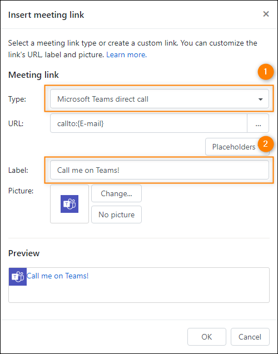Open the Learn more link

[126, 54]
